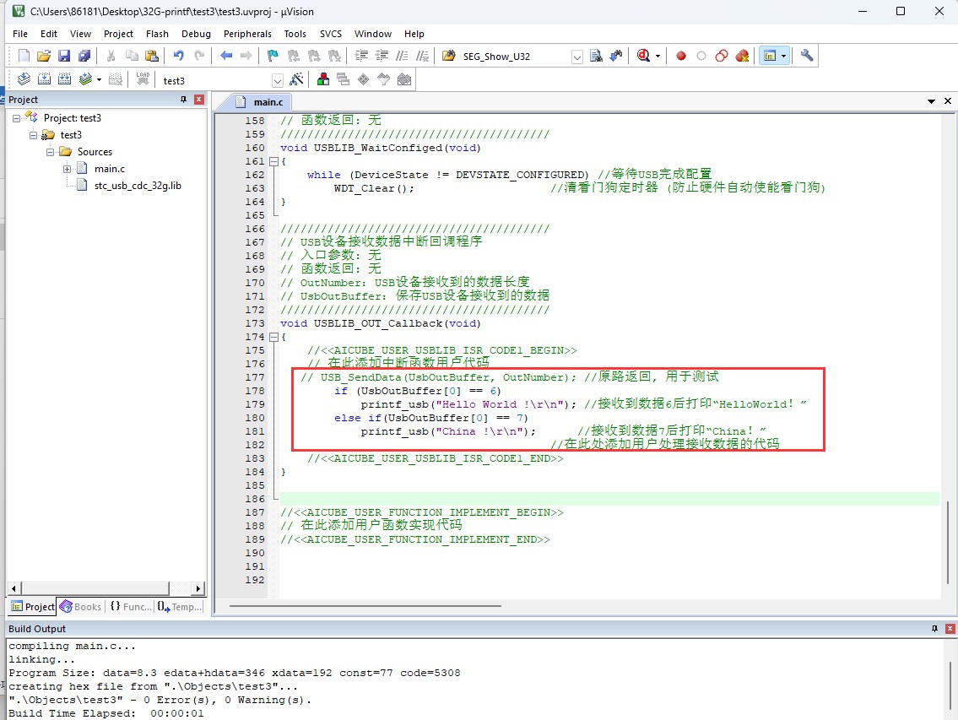
Task: Toggle the Project window layout button
Action: (770, 57)
